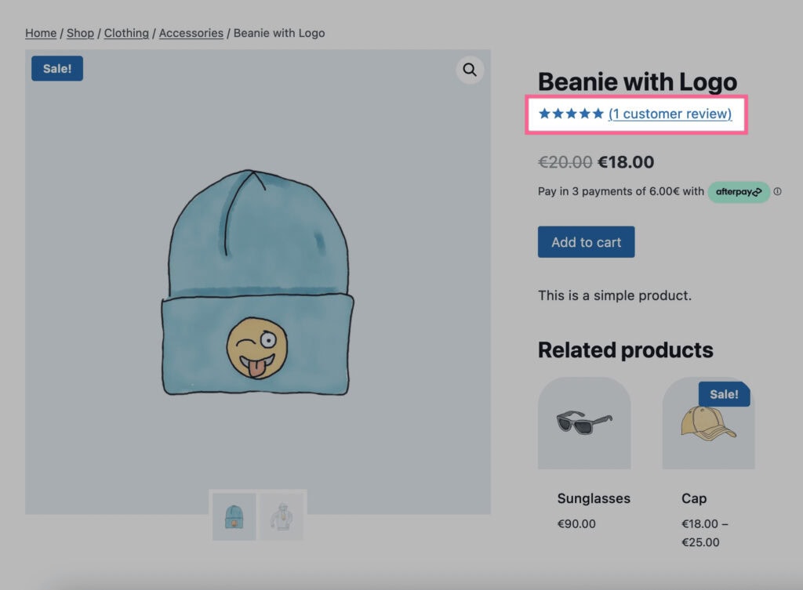Open the Accessories breadcrumb link
The height and width of the screenshot is (590, 803).
[x=191, y=33]
